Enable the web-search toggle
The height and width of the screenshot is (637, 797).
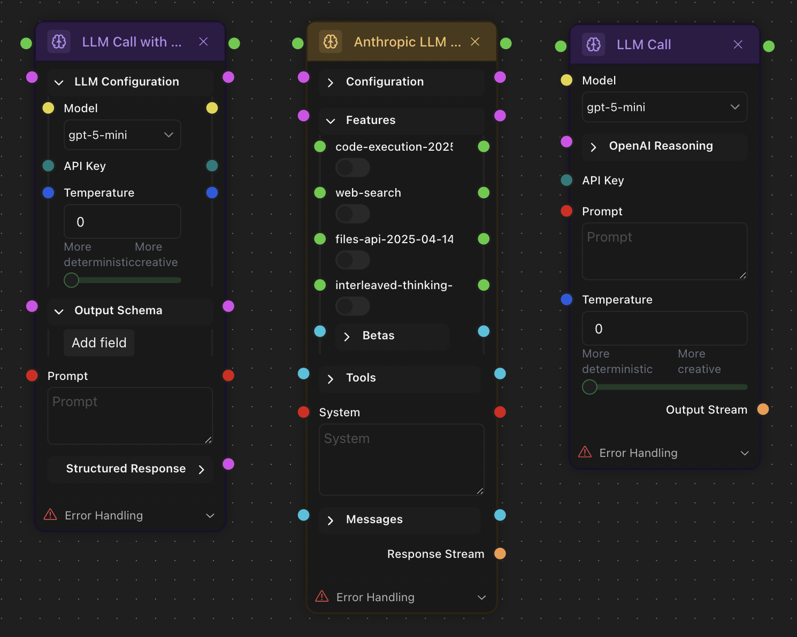coord(352,214)
